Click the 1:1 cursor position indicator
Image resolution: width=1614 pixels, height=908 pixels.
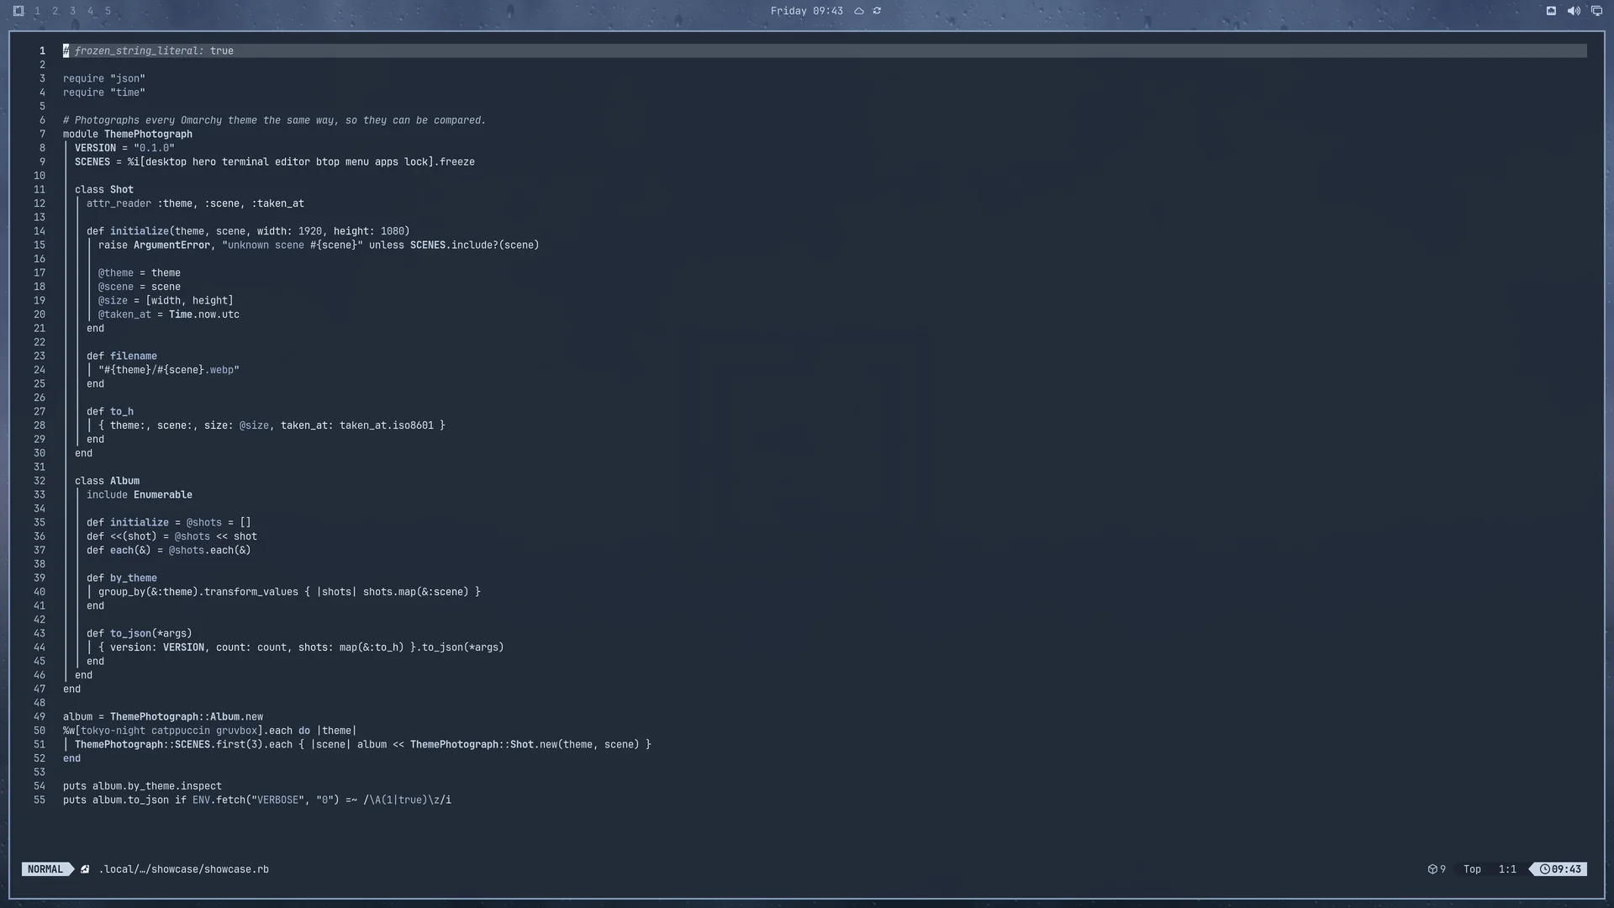pos(1507,869)
